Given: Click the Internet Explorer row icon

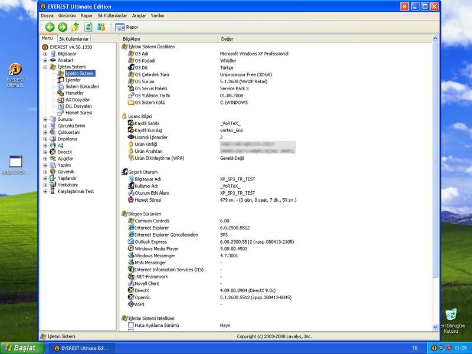Looking at the screenshot, I should (x=131, y=228).
